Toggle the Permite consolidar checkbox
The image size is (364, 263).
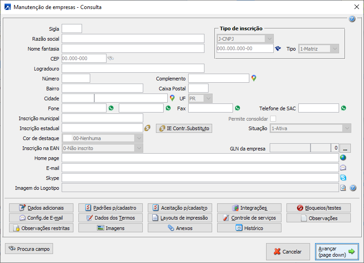[x=273, y=118]
